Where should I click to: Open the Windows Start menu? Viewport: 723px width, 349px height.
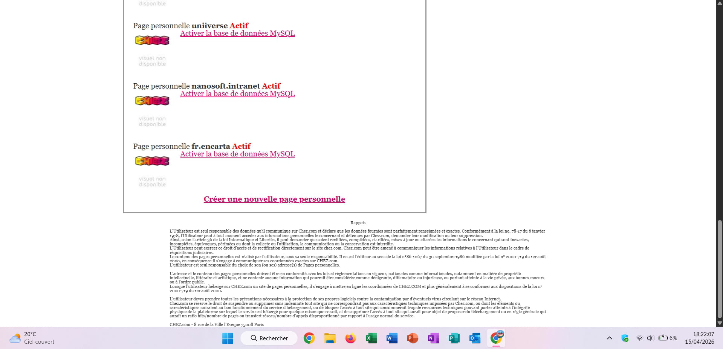pos(228,338)
